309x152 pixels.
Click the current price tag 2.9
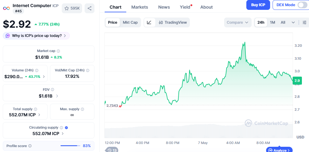297,81
